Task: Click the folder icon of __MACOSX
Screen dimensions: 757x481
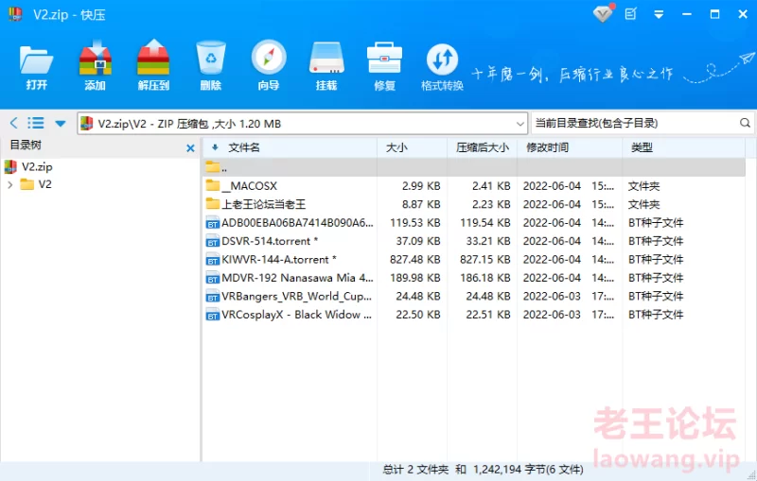Action: tap(212, 185)
